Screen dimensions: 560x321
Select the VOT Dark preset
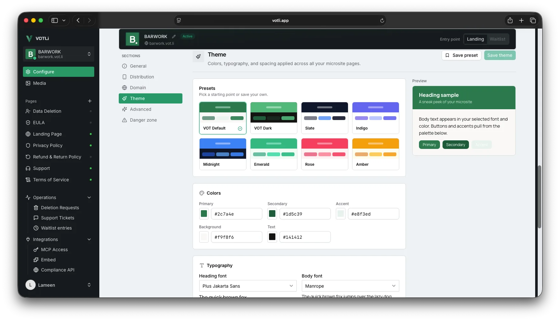274,118
